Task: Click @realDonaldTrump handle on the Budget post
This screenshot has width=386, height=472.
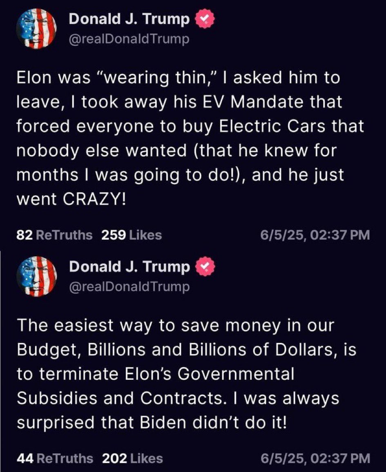Action: (x=129, y=287)
